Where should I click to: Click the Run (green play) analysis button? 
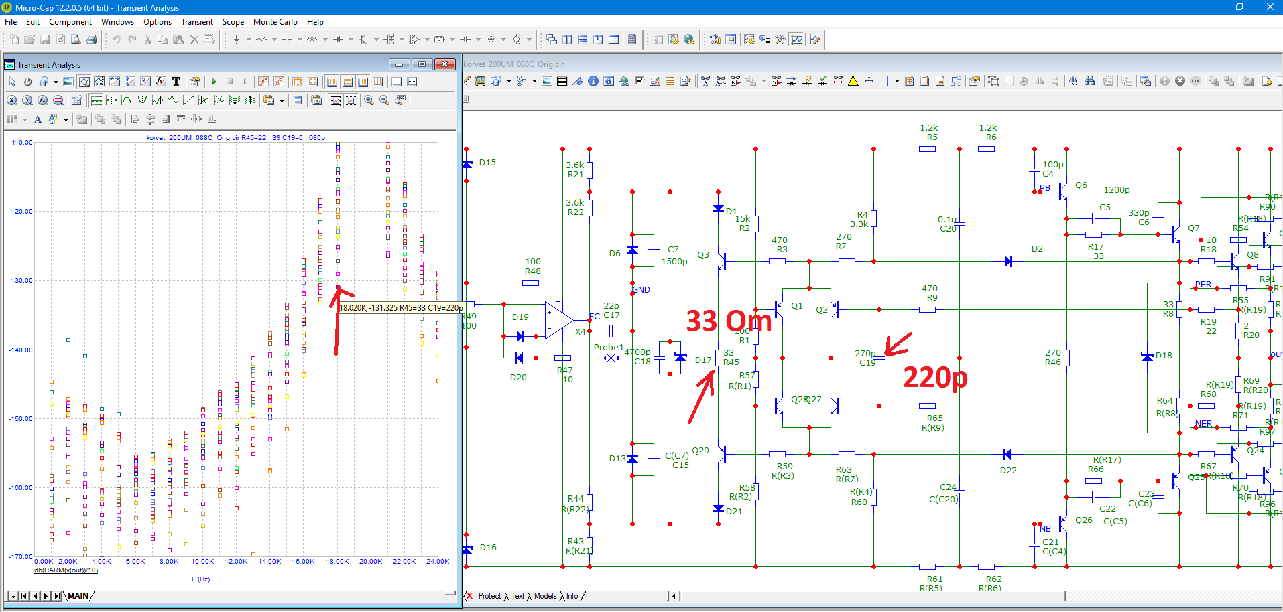pyautogui.click(x=214, y=82)
